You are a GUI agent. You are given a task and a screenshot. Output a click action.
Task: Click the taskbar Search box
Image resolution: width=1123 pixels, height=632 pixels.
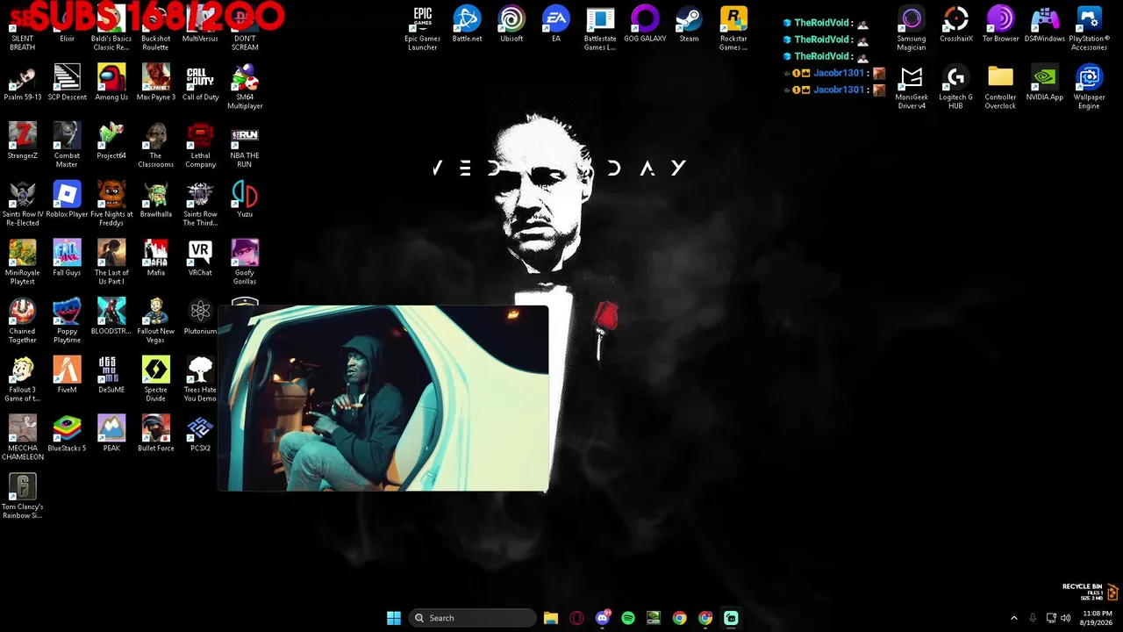coord(473,618)
